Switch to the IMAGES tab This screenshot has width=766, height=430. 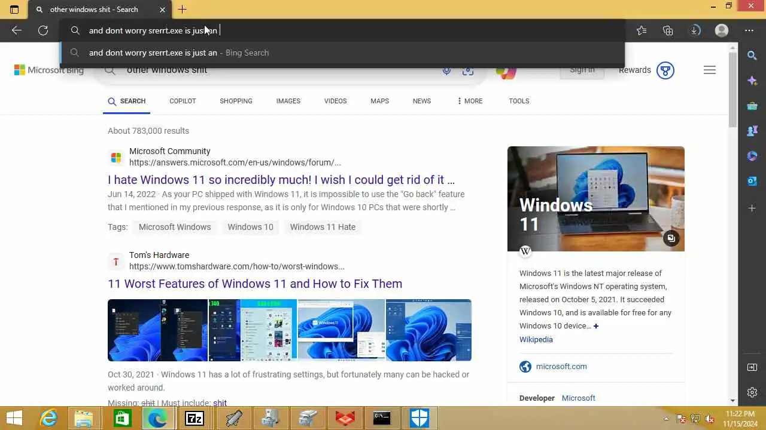pyautogui.click(x=288, y=101)
